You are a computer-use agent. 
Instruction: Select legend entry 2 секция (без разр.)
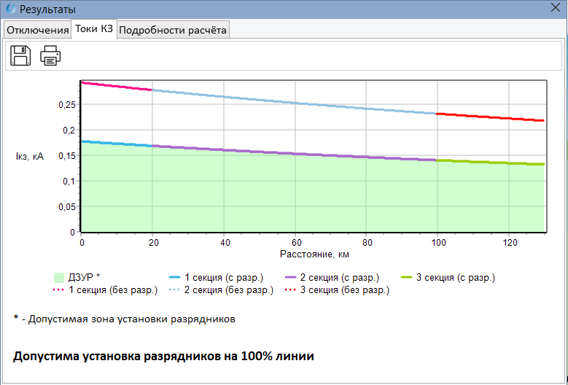point(229,290)
